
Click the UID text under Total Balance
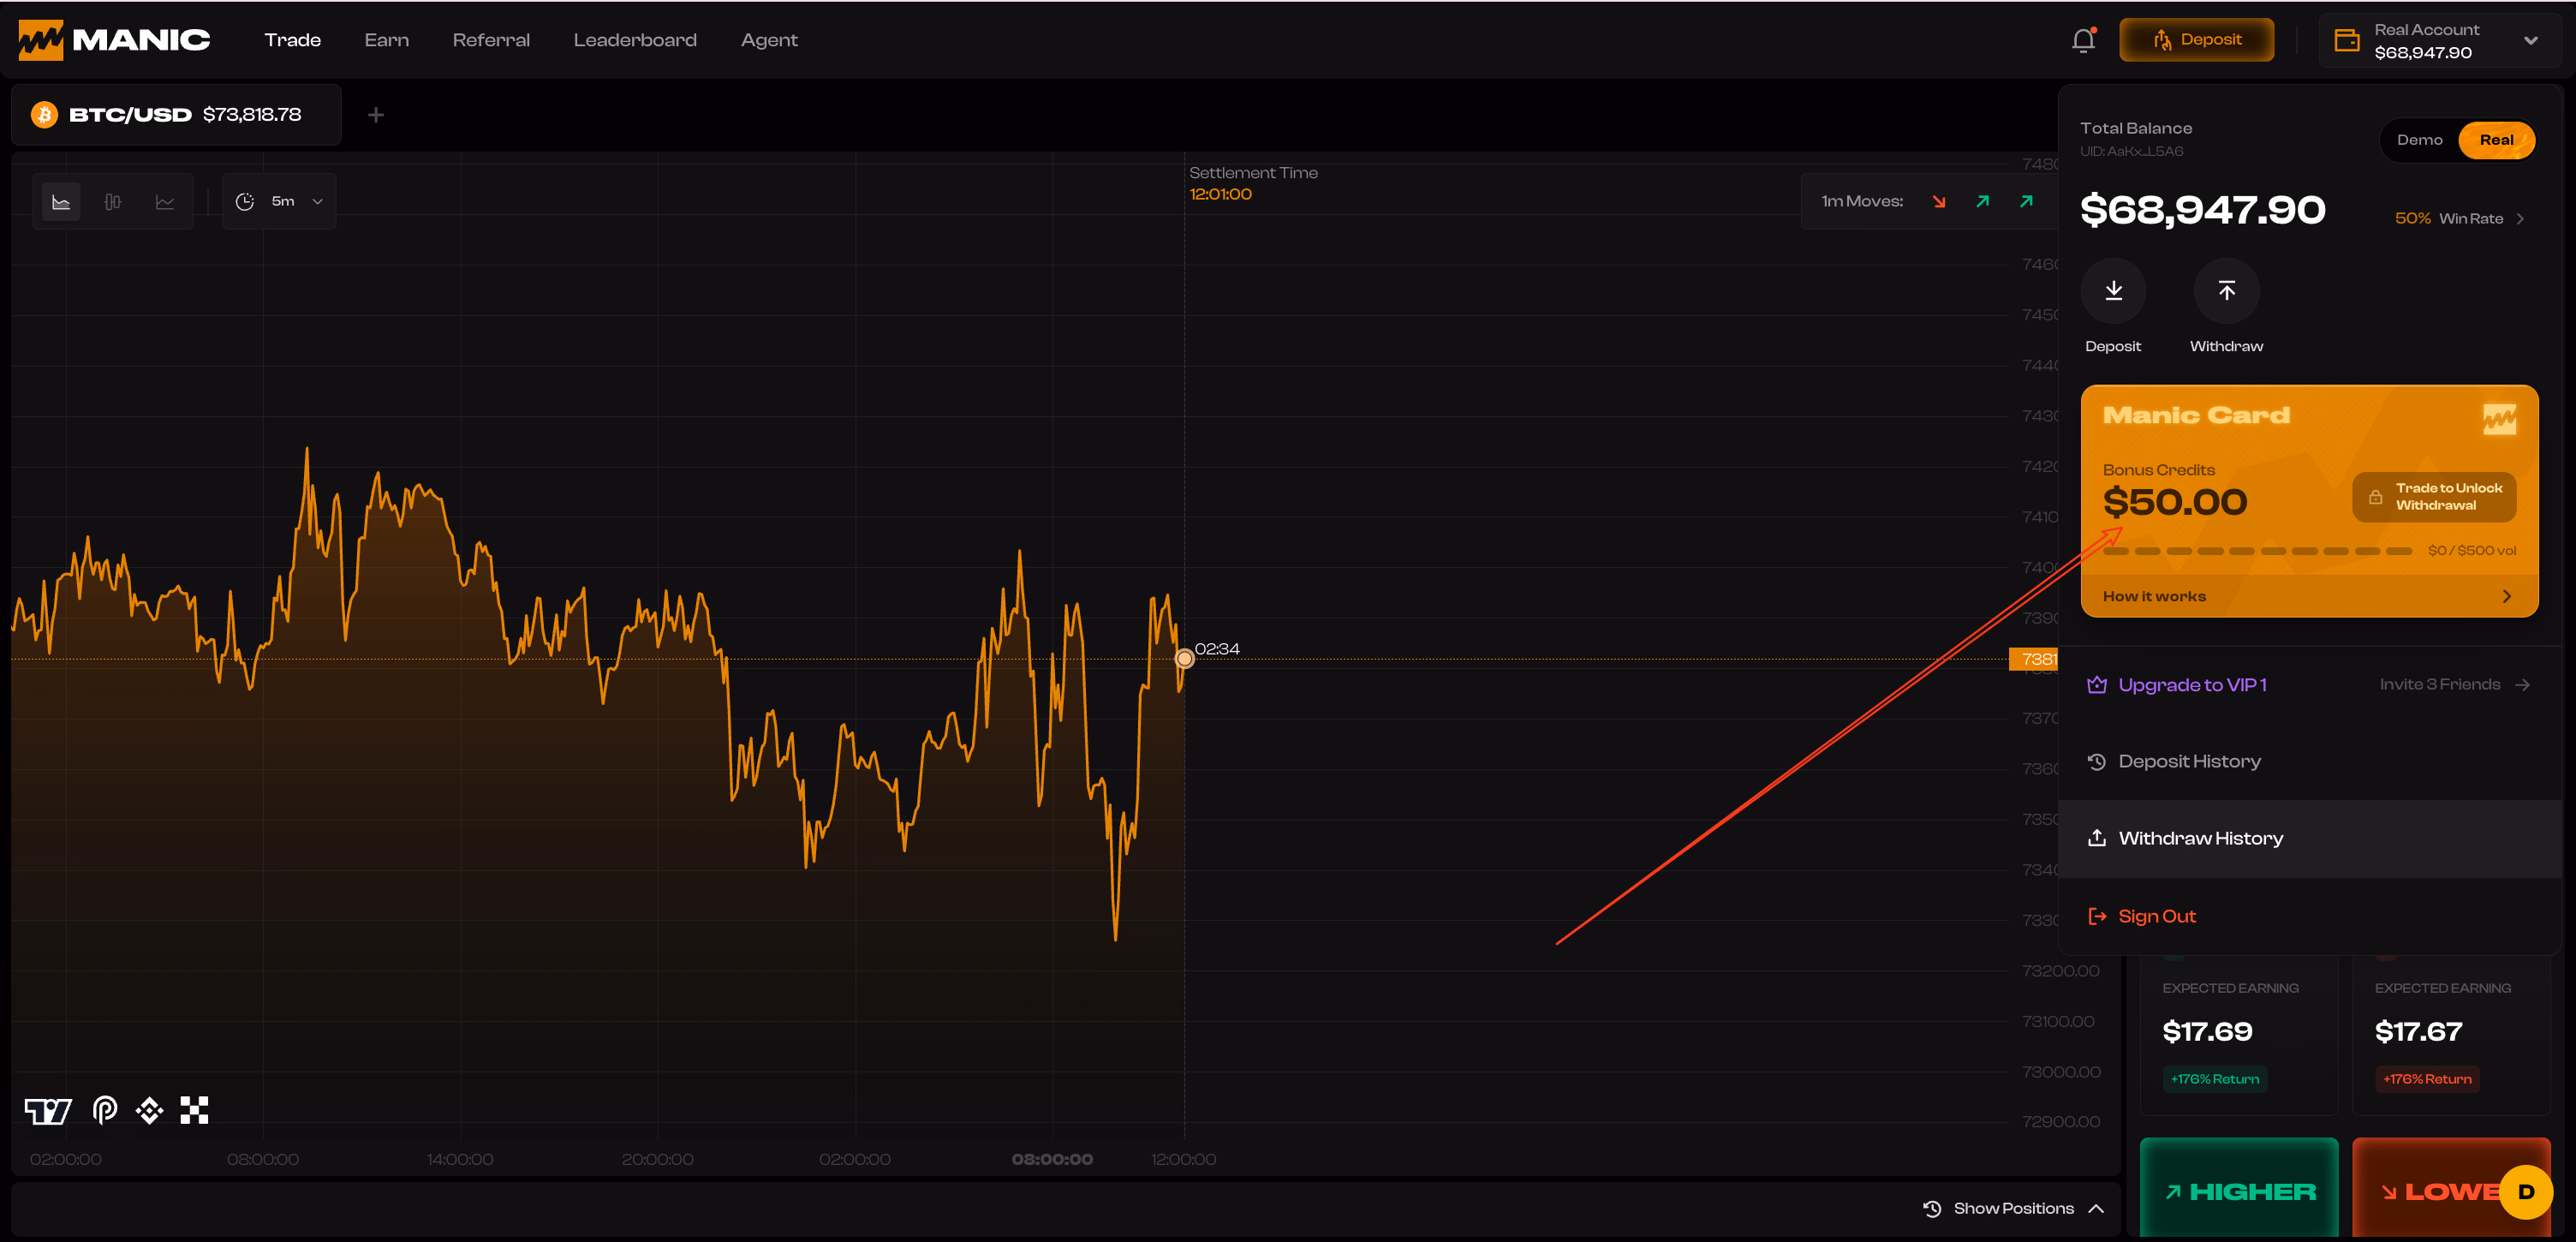pos(2131,152)
